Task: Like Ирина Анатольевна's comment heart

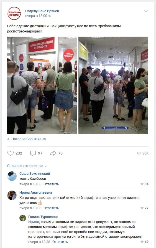Action: click(x=142, y=208)
